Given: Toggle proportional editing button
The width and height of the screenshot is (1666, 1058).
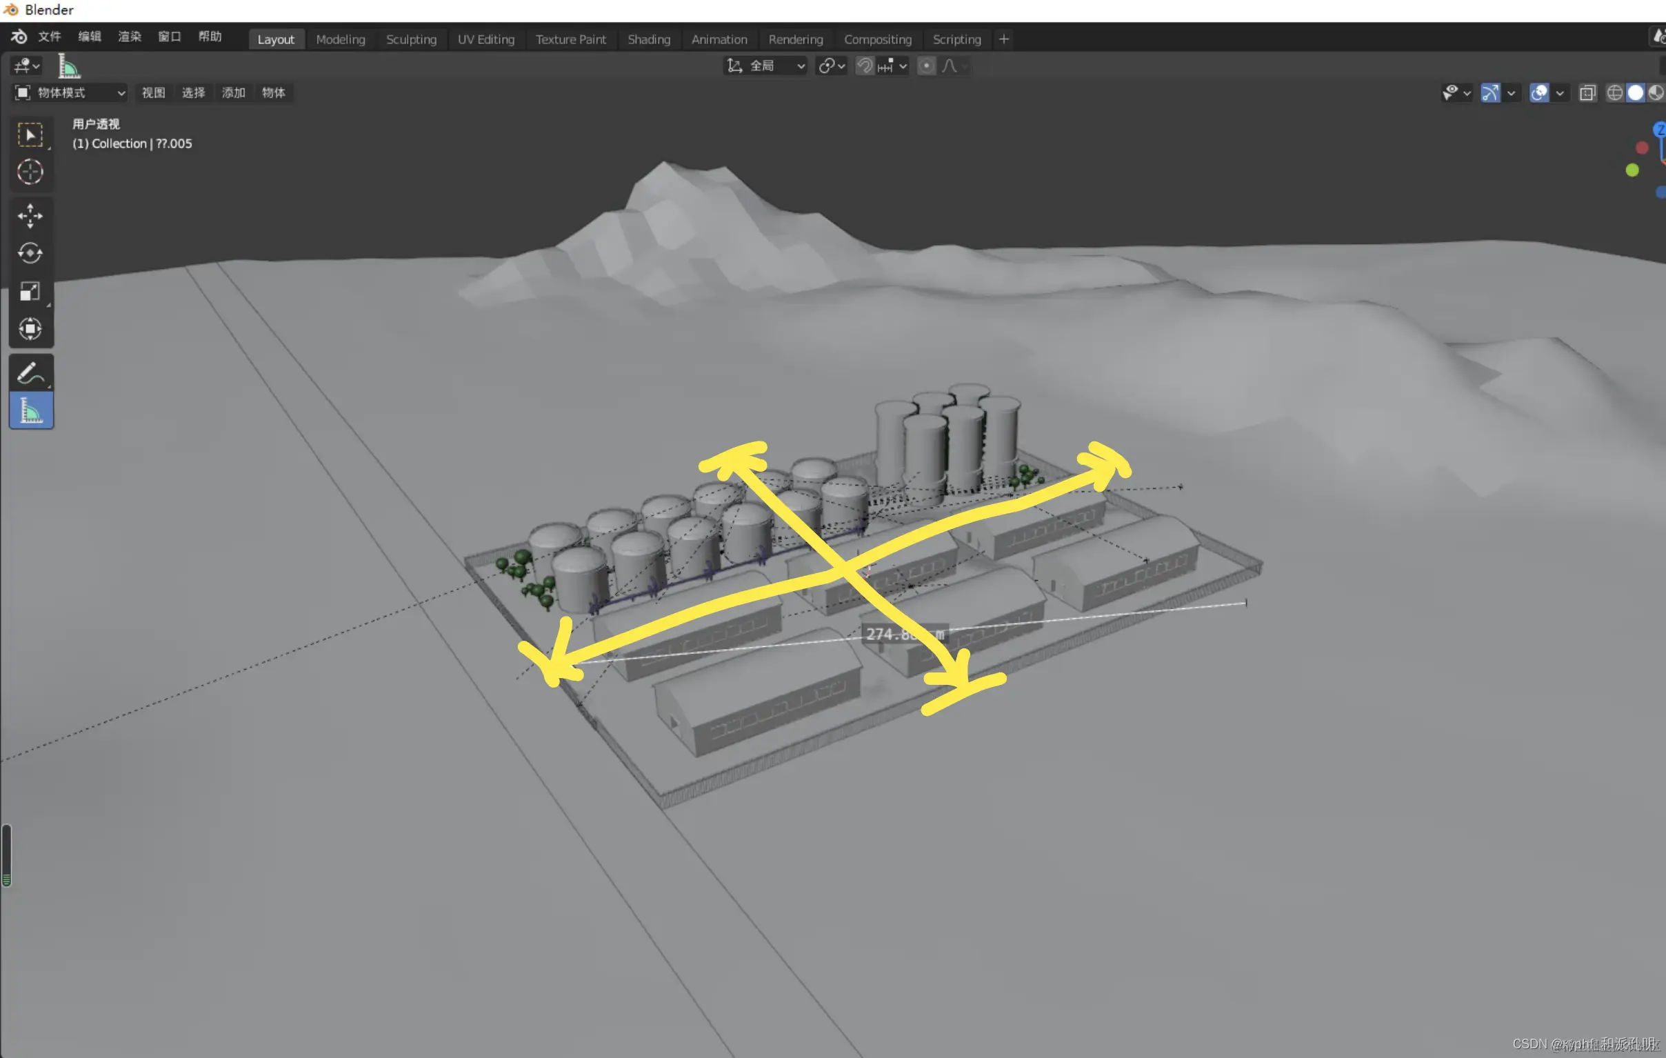Looking at the screenshot, I should click(x=926, y=66).
